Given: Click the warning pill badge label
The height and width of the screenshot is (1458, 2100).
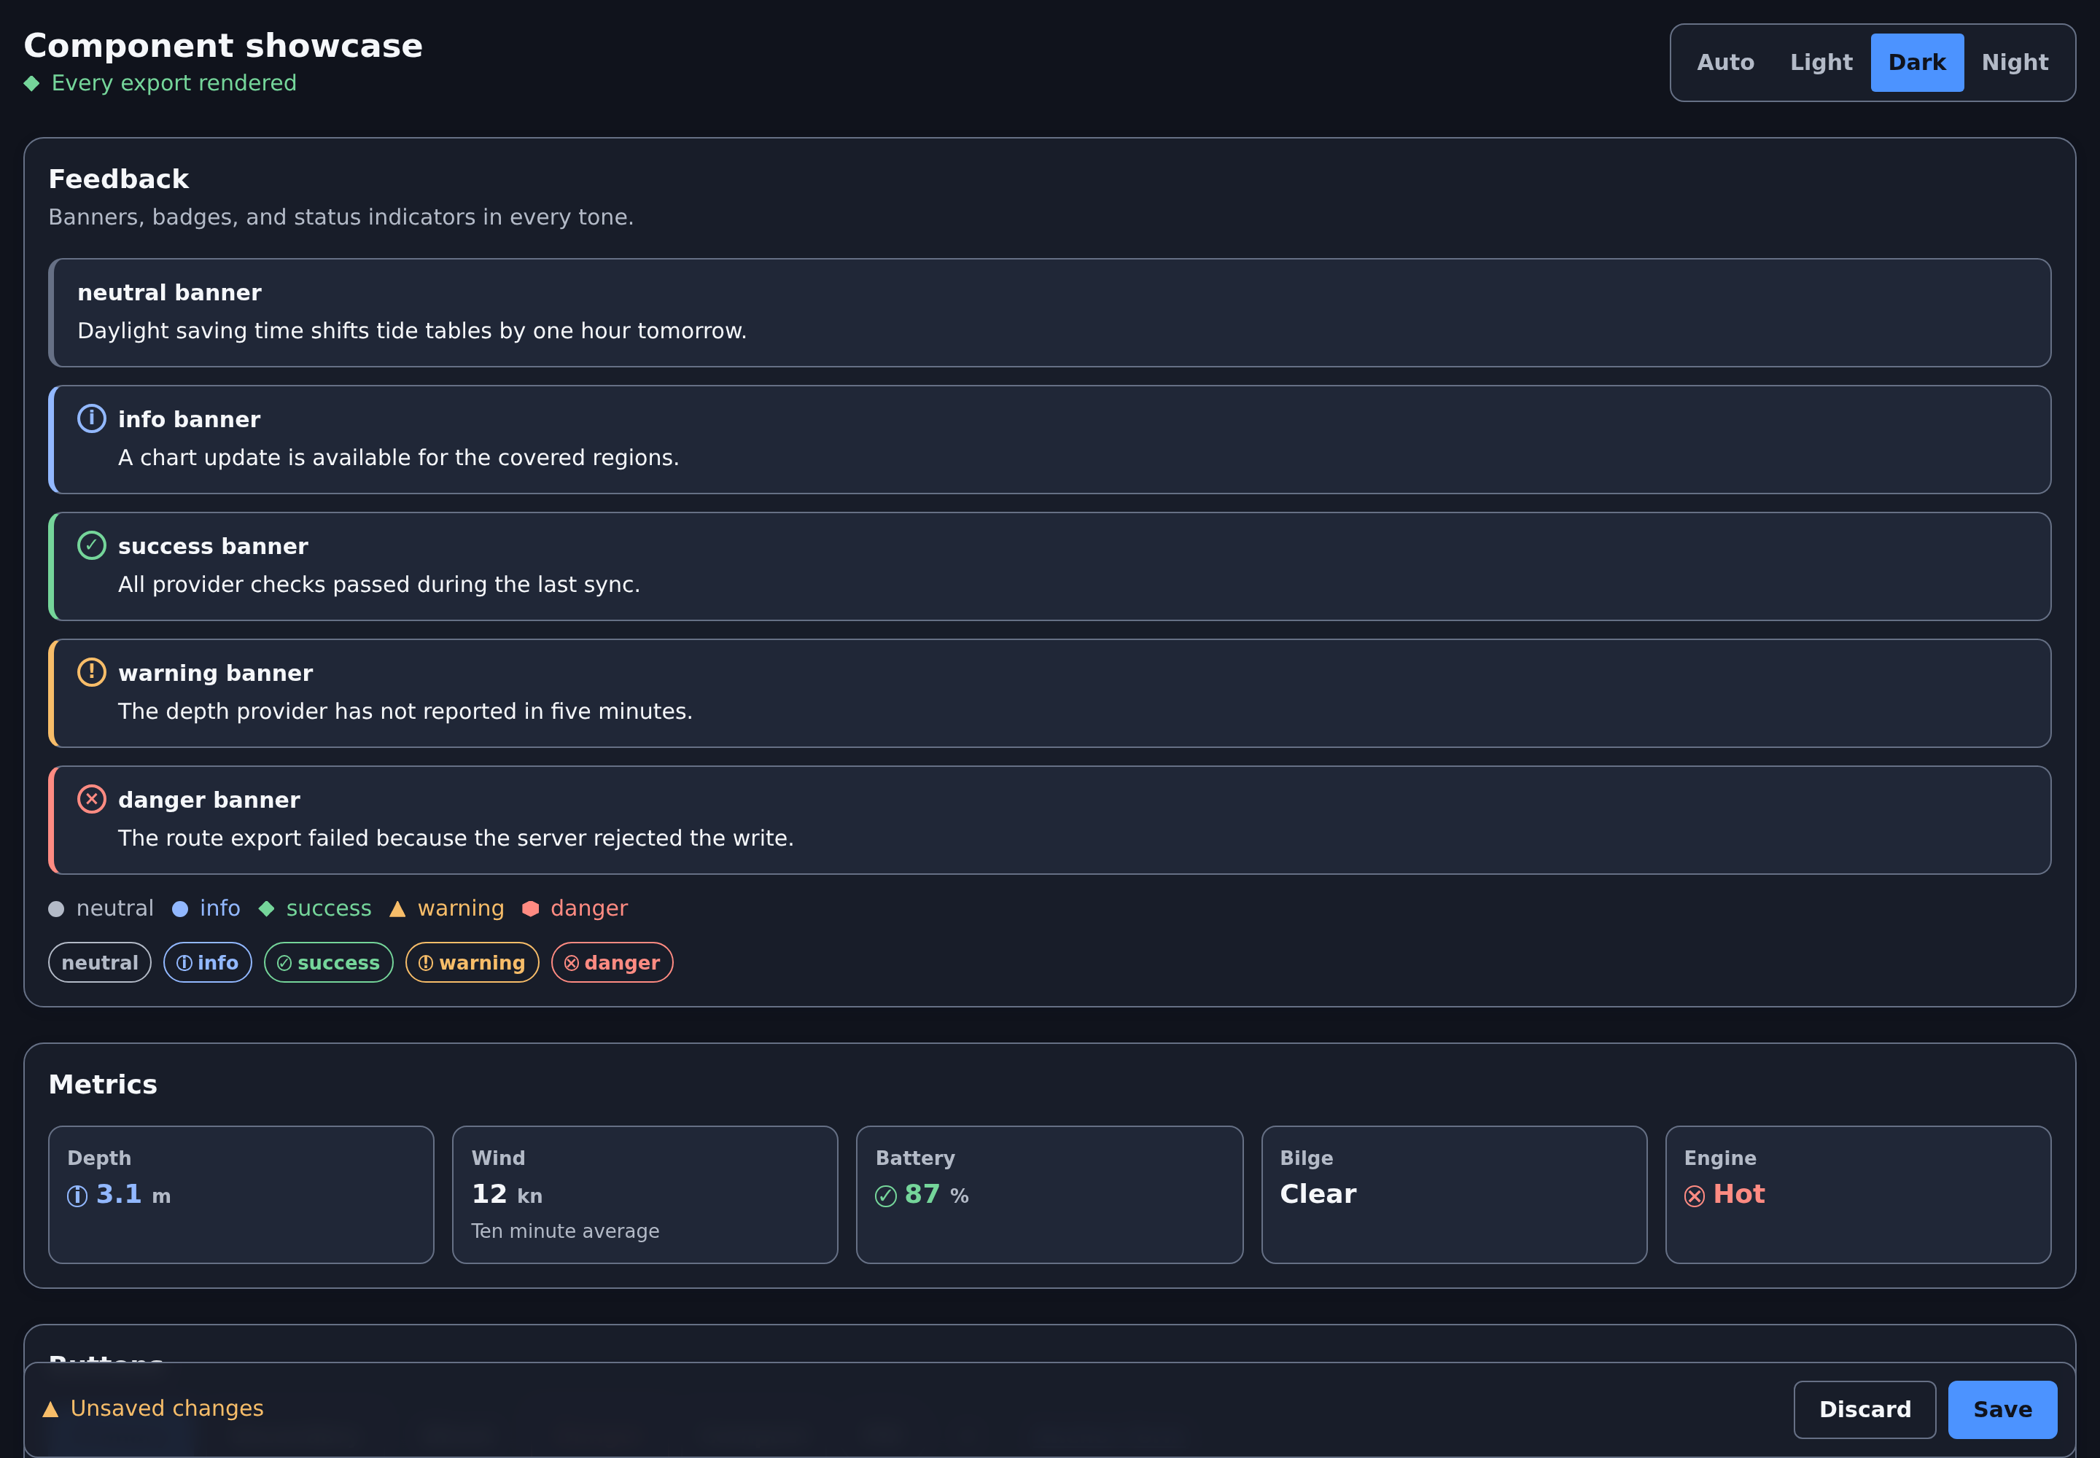Looking at the screenshot, I should (x=483, y=963).
